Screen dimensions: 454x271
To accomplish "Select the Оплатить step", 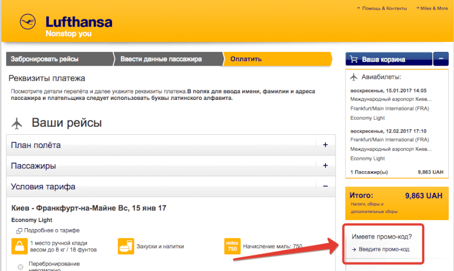I will [246, 59].
